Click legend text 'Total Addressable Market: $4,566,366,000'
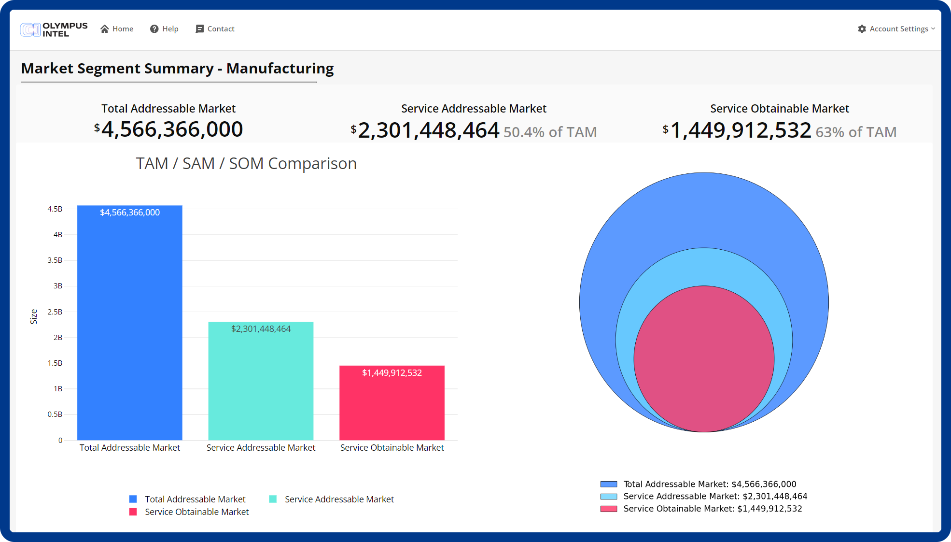 pyautogui.click(x=710, y=484)
